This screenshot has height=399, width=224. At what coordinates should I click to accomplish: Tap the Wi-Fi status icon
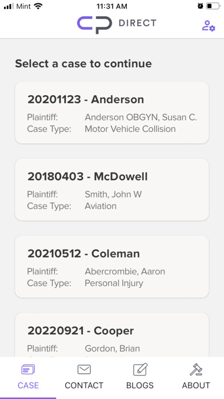tap(38, 6)
